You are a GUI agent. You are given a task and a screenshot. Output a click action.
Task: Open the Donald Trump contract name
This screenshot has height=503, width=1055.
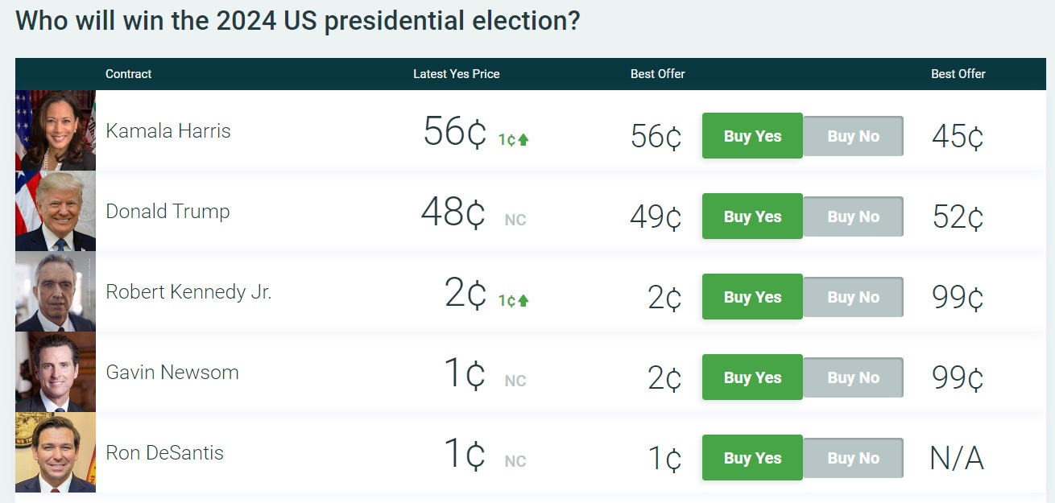168,211
